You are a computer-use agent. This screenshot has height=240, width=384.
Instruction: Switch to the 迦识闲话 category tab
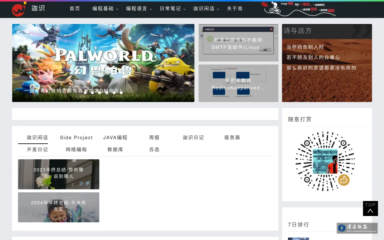[37, 138]
